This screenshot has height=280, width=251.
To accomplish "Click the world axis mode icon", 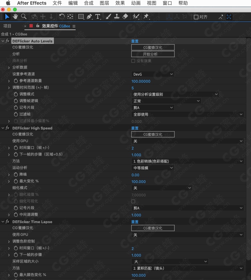I will [x=177, y=17].
